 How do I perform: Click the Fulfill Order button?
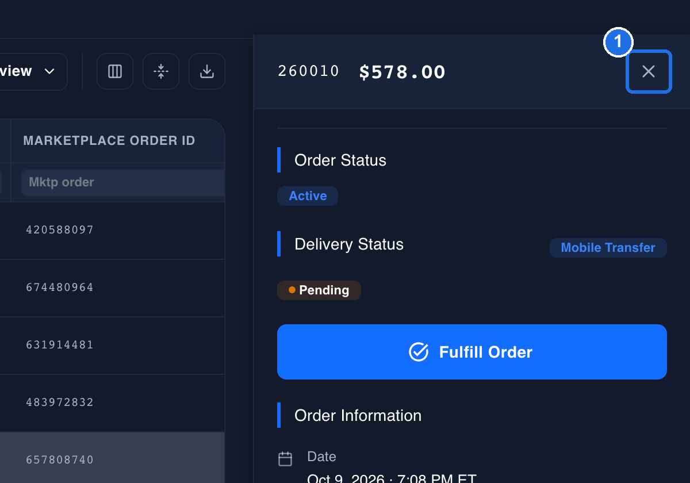point(472,352)
